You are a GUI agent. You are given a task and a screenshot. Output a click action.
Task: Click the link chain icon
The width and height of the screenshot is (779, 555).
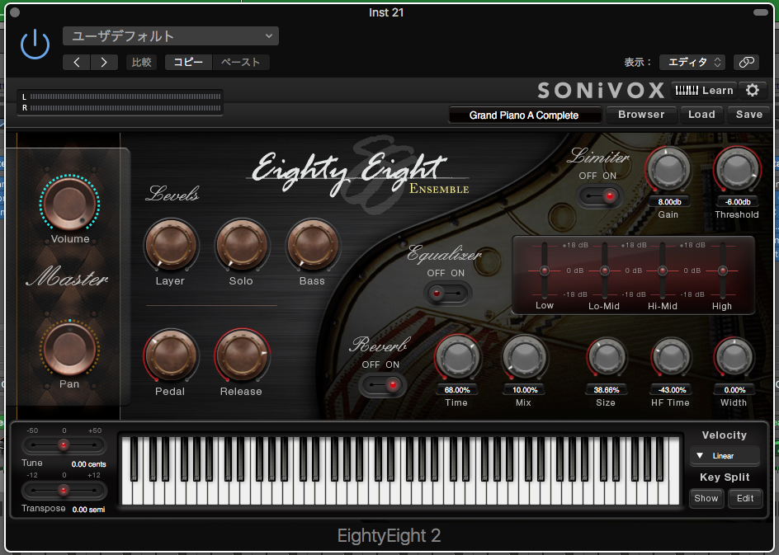[x=746, y=62]
